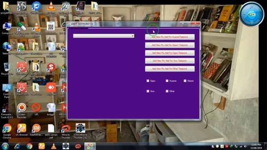
Task: Open the folder left of AnyDesk
Action: tap(36, 89)
